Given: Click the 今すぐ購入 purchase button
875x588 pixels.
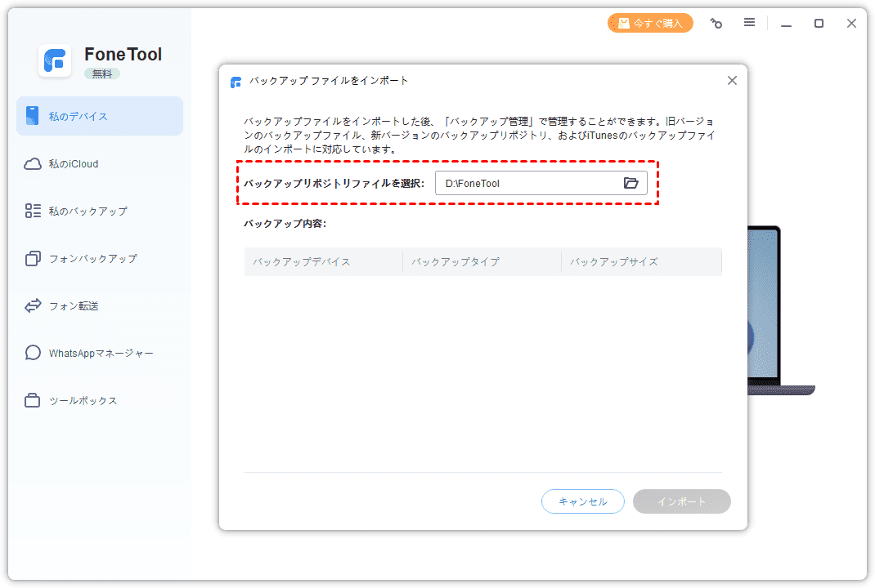Looking at the screenshot, I should pos(650,24).
